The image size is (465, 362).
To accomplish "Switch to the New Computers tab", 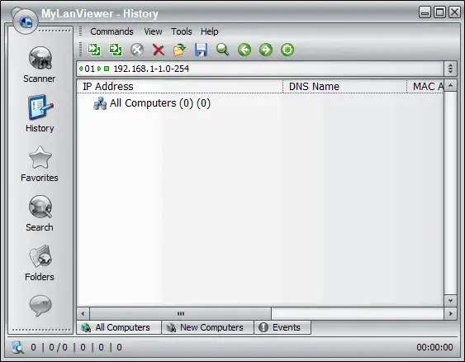I will [207, 327].
